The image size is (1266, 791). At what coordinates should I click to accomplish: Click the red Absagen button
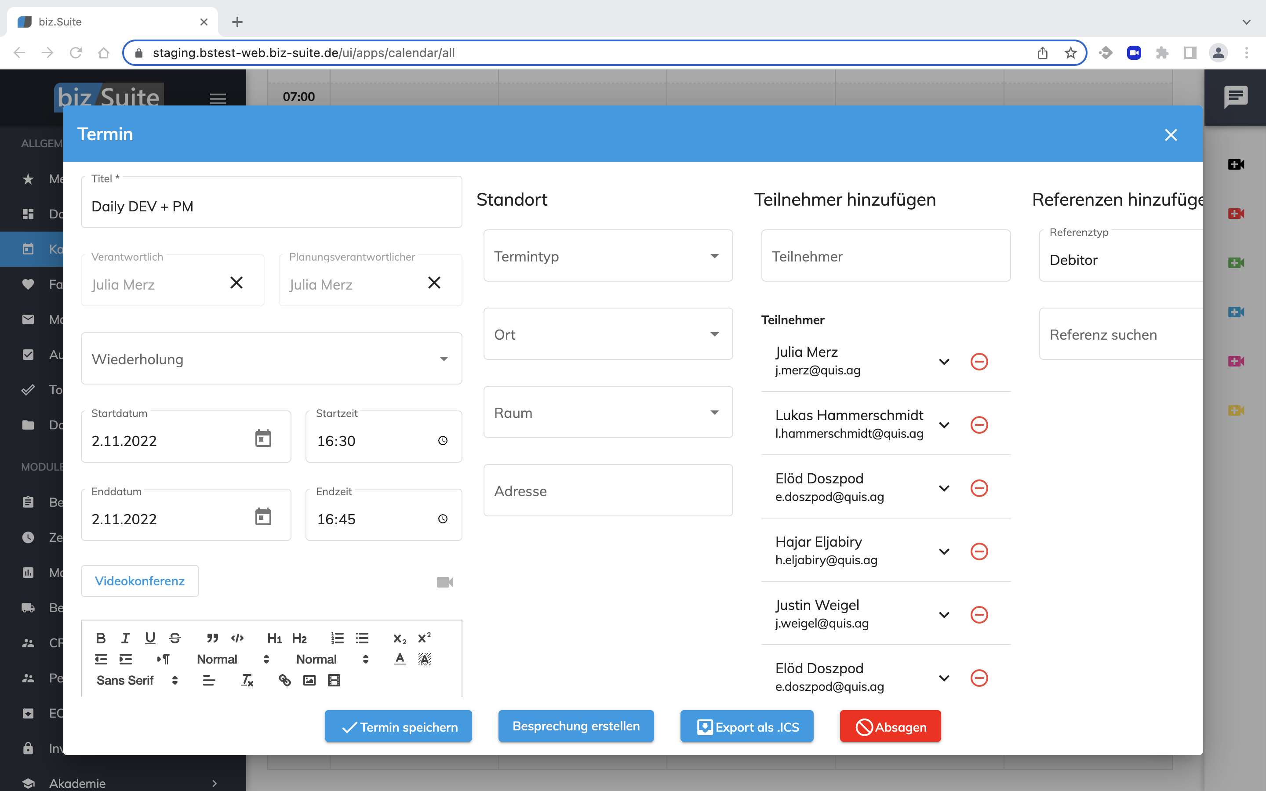pyautogui.click(x=891, y=727)
